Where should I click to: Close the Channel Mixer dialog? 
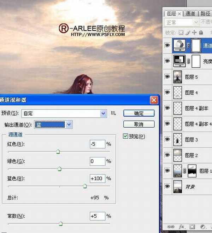[x=154, y=100]
